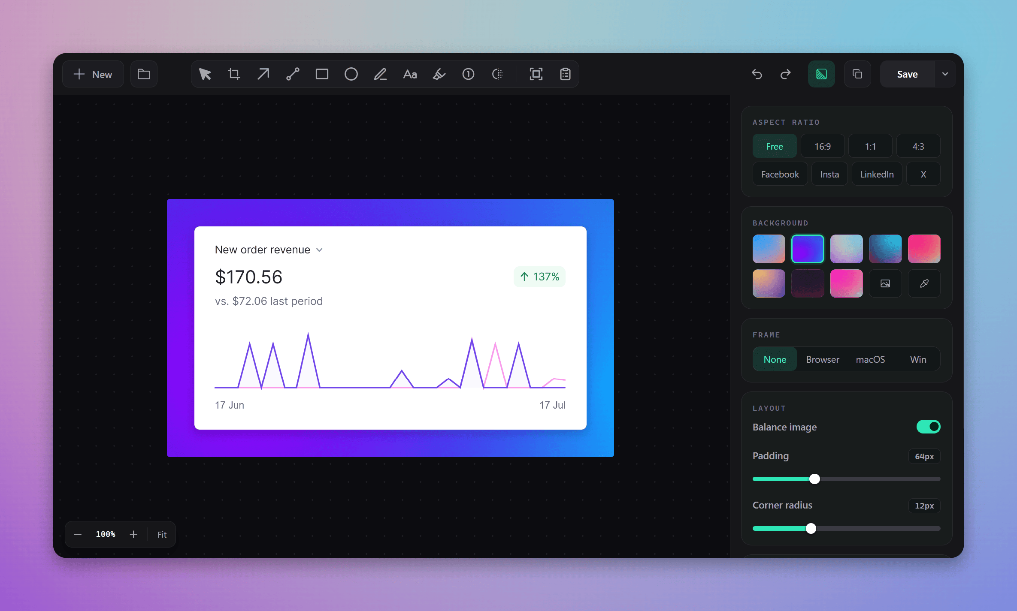Click the Padding slider handle
The width and height of the screenshot is (1017, 611).
(x=814, y=479)
